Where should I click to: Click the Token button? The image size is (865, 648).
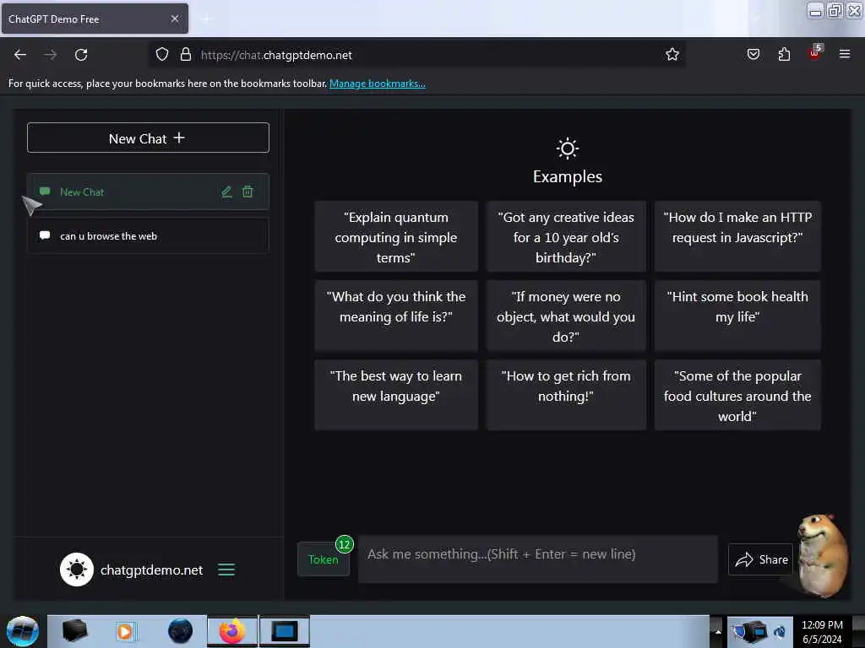tap(324, 559)
